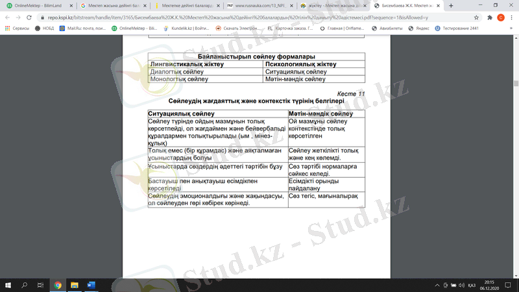Open Microsoft Word from the taskbar
This screenshot has height=292, width=519.
click(91, 285)
